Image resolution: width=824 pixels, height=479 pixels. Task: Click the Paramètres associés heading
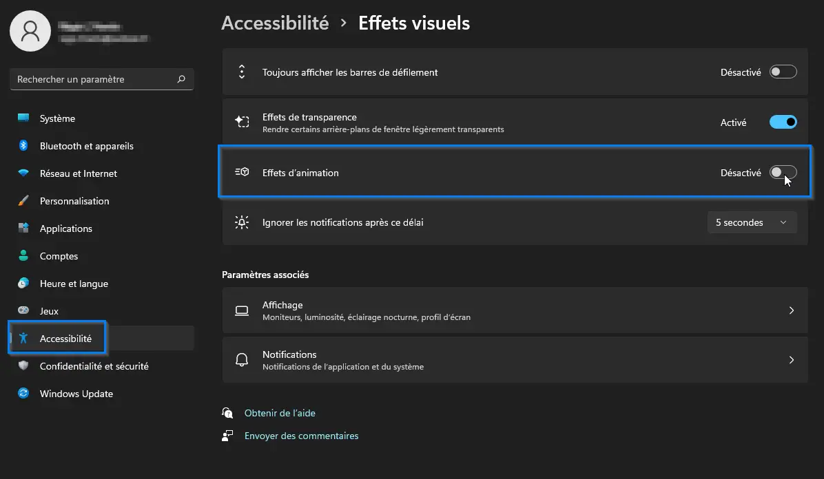point(265,275)
